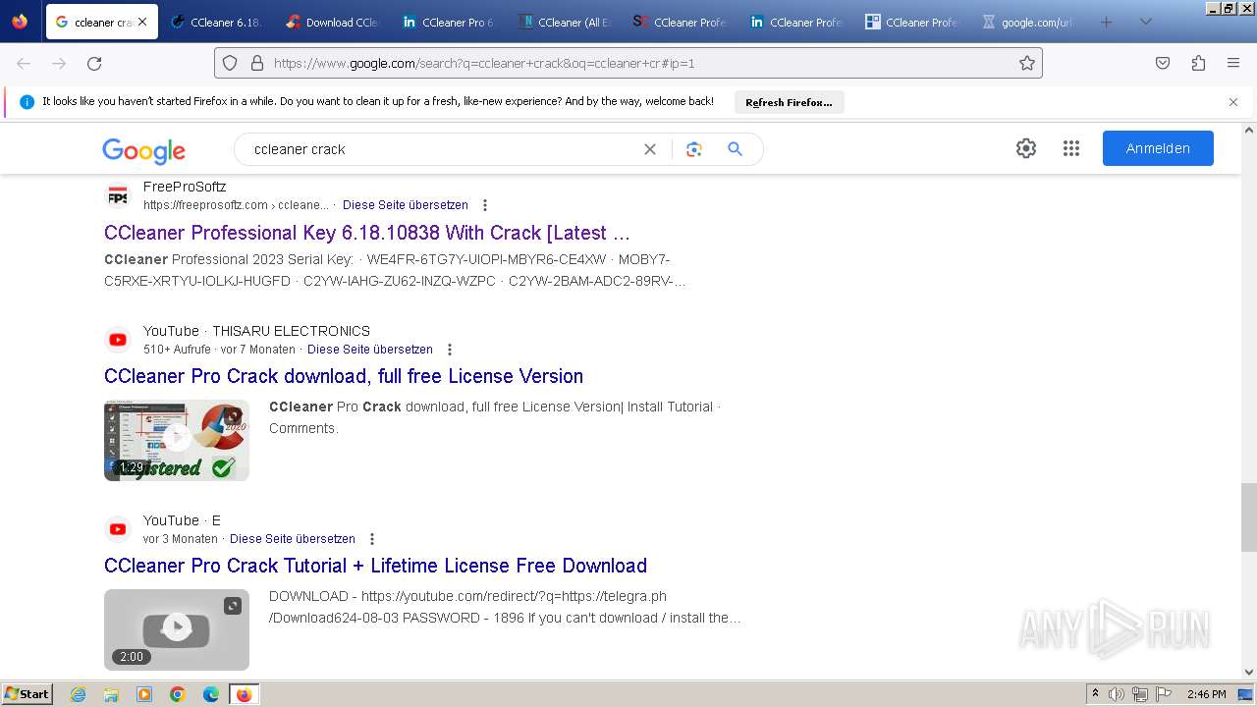Click the Anmelden sign-in button

[x=1158, y=148]
